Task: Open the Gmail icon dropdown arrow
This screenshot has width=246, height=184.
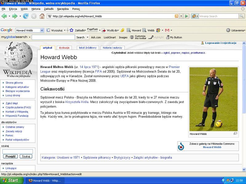Action: (171, 30)
